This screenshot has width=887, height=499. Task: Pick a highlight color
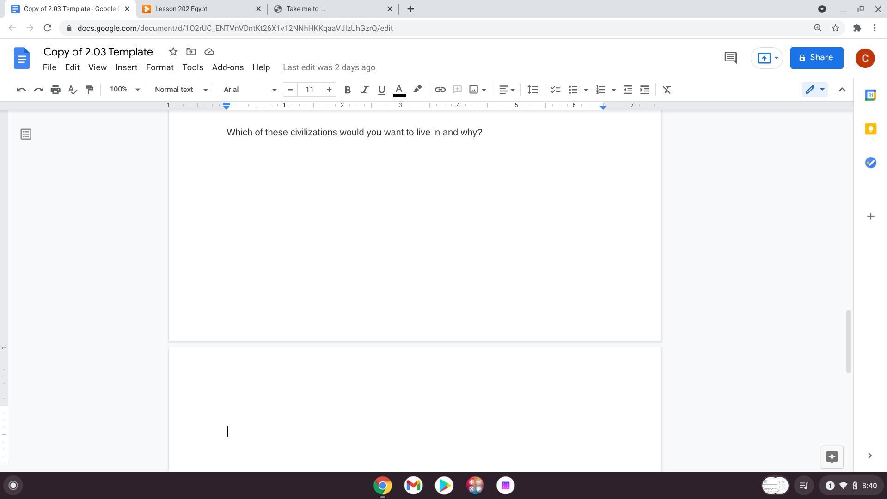pos(417,90)
